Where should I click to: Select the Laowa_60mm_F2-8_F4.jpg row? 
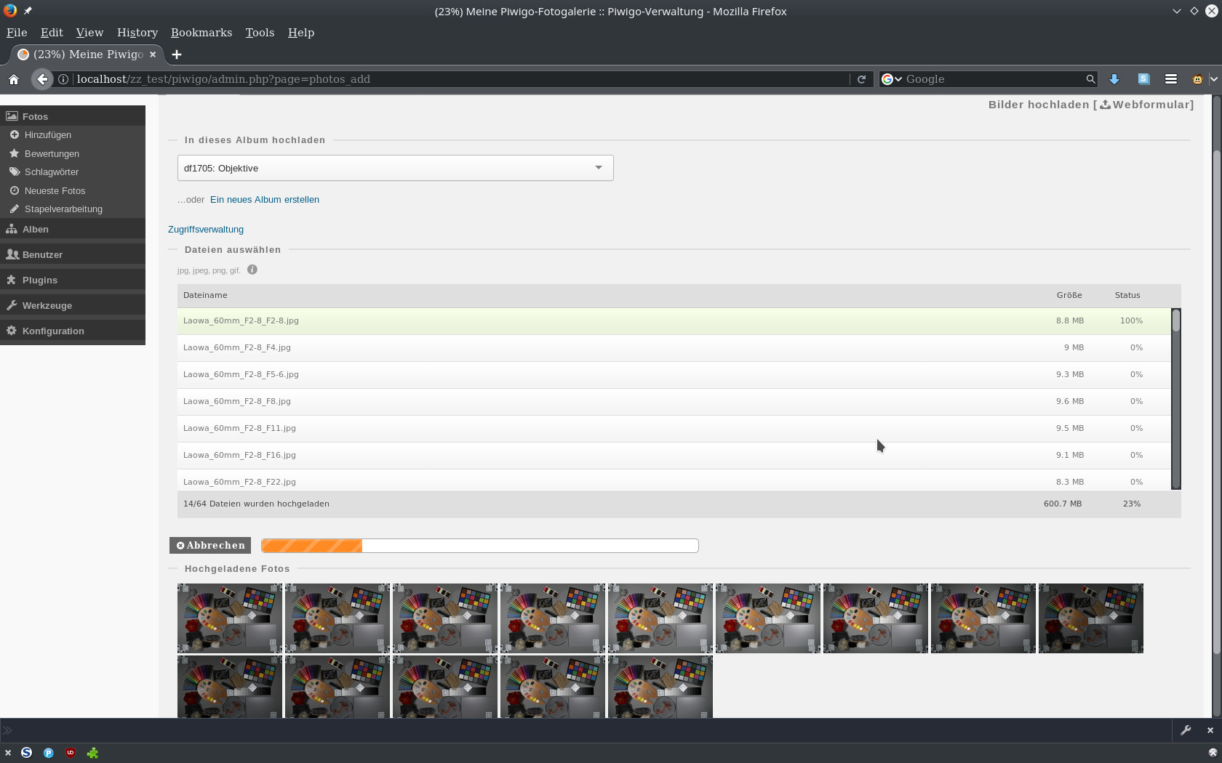674,348
